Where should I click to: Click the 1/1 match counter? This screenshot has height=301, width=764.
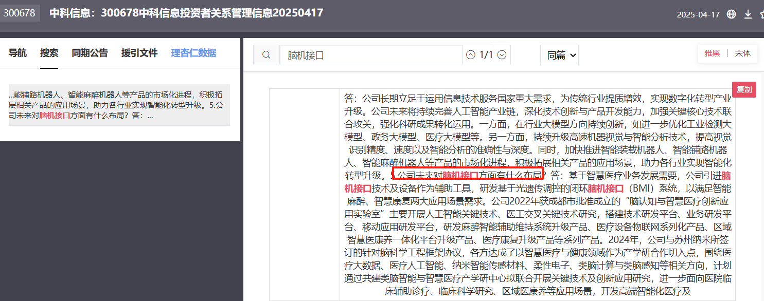coord(486,54)
